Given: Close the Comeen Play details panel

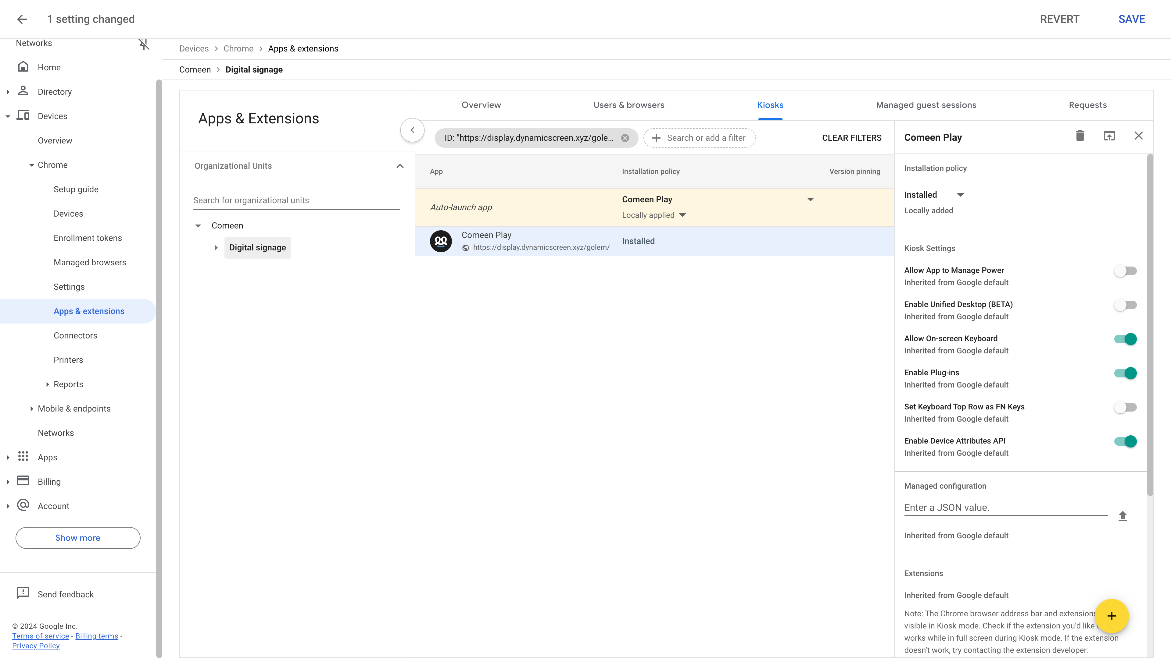Looking at the screenshot, I should click(x=1138, y=136).
